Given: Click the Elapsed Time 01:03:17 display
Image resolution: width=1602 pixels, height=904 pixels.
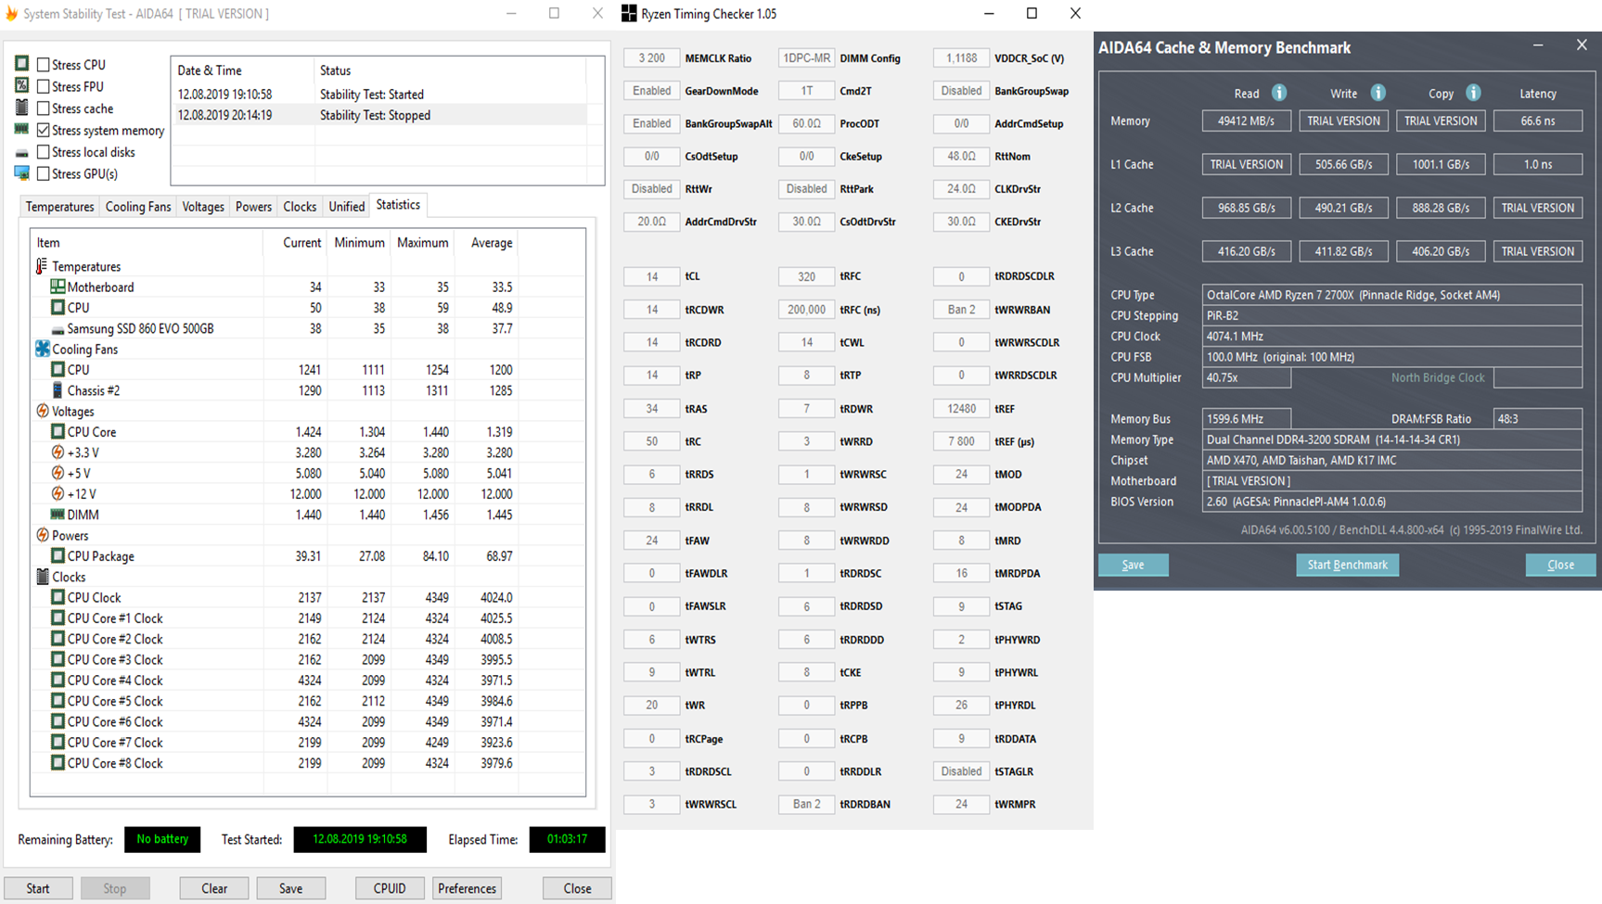Looking at the screenshot, I should click(x=567, y=839).
